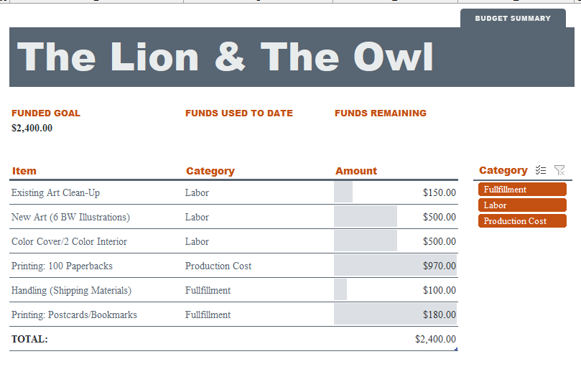
Task: Toggle the Fullfillment slicer button
Action: pos(522,190)
